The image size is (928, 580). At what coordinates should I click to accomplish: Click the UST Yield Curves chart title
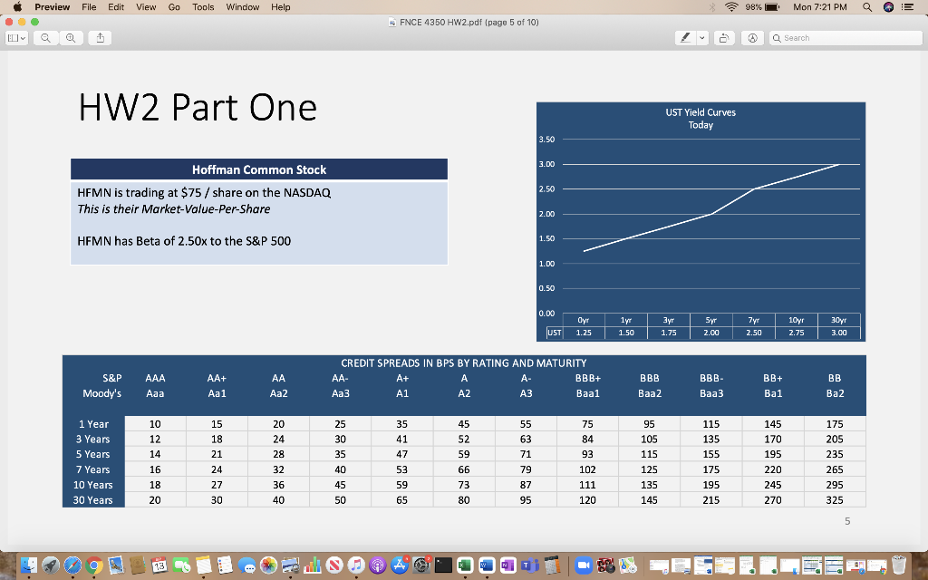click(701, 119)
